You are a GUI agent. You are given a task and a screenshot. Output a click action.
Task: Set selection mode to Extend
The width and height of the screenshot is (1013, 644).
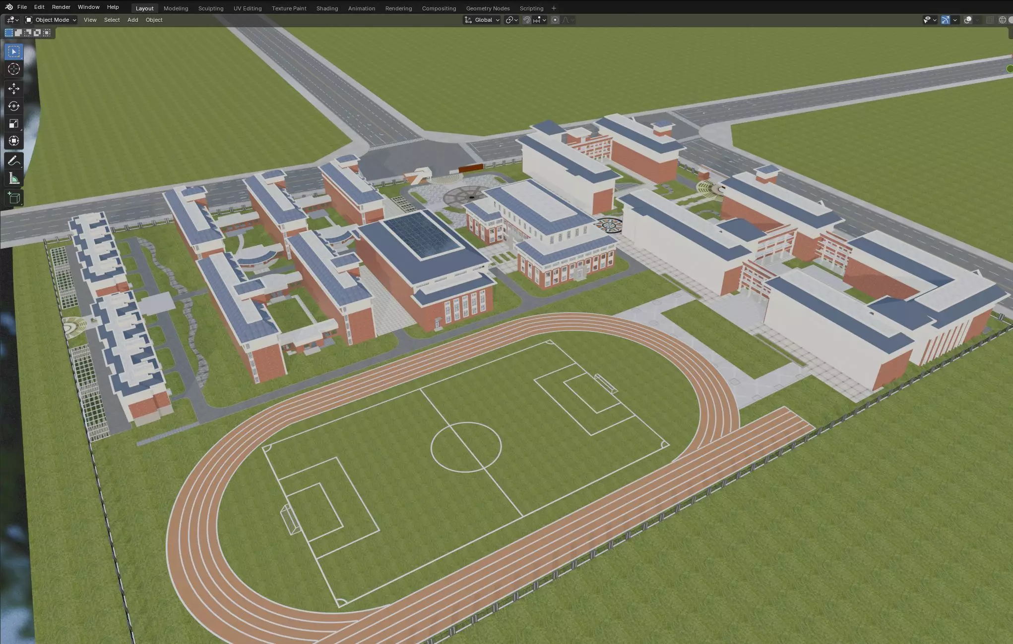tap(18, 33)
